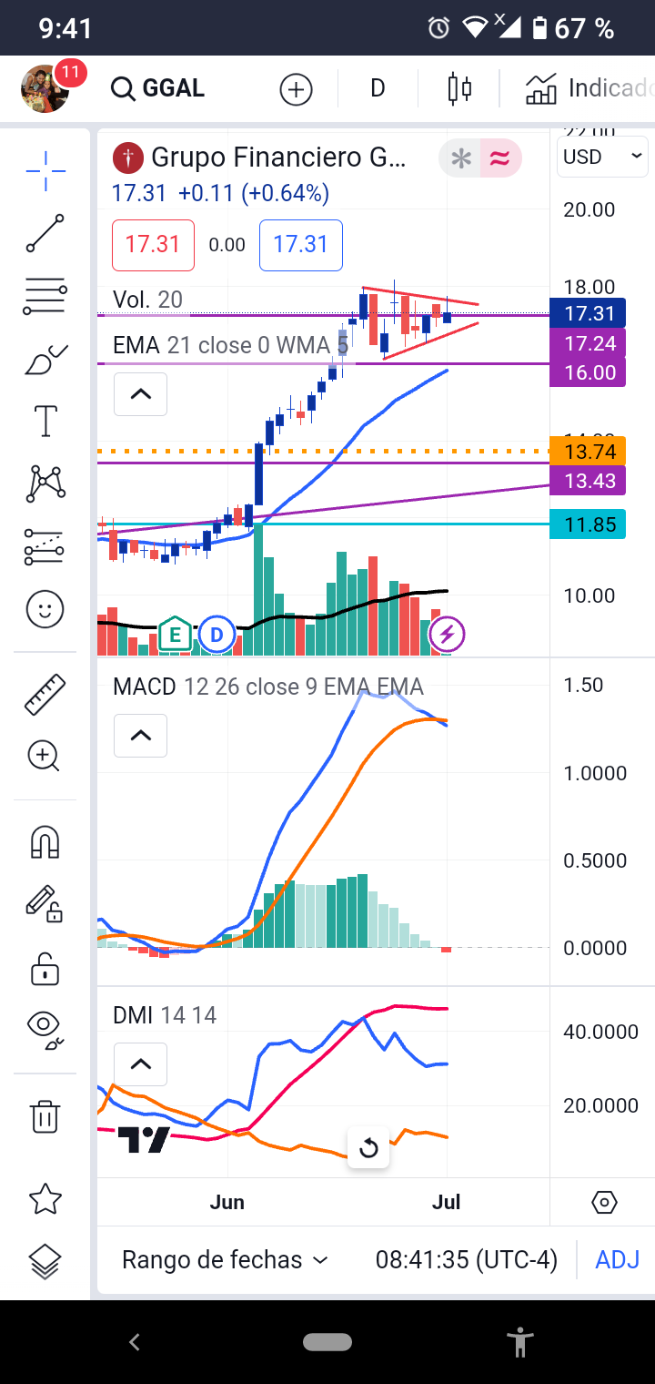Screen dimensions: 655x1384
Task: Collapse the MACD pane legend
Action: [140, 736]
